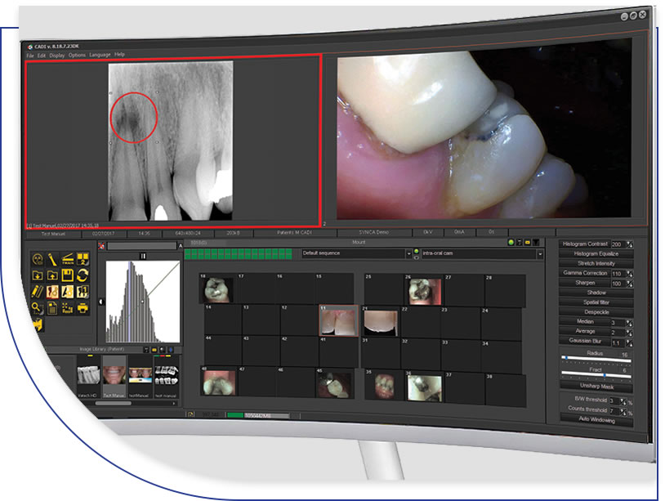Viewport: 665px width, 501px height.
Task: Click the Histogram Equalize button
Action: pos(596,254)
